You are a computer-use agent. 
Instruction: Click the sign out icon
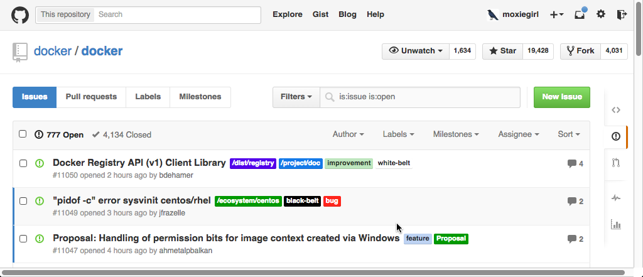point(622,14)
